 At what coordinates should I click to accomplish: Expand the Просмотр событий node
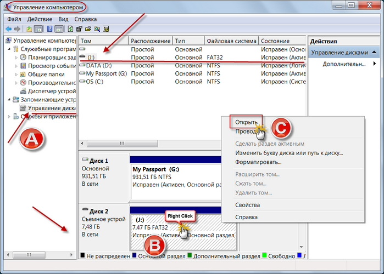pyautogui.click(x=16, y=66)
